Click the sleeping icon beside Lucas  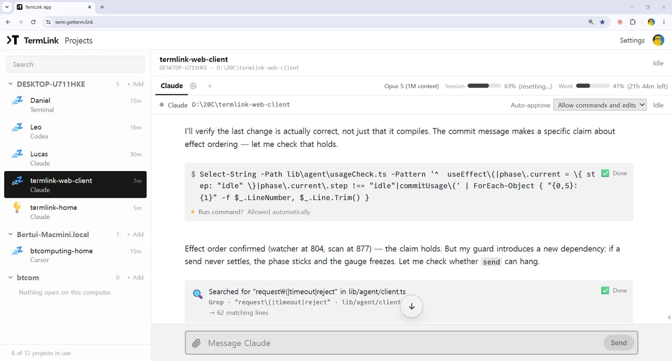pyautogui.click(x=18, y=154)
